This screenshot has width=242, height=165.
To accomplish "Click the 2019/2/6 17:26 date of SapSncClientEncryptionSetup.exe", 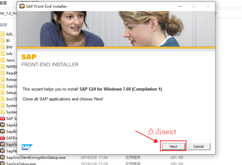I will click(94, 158).
